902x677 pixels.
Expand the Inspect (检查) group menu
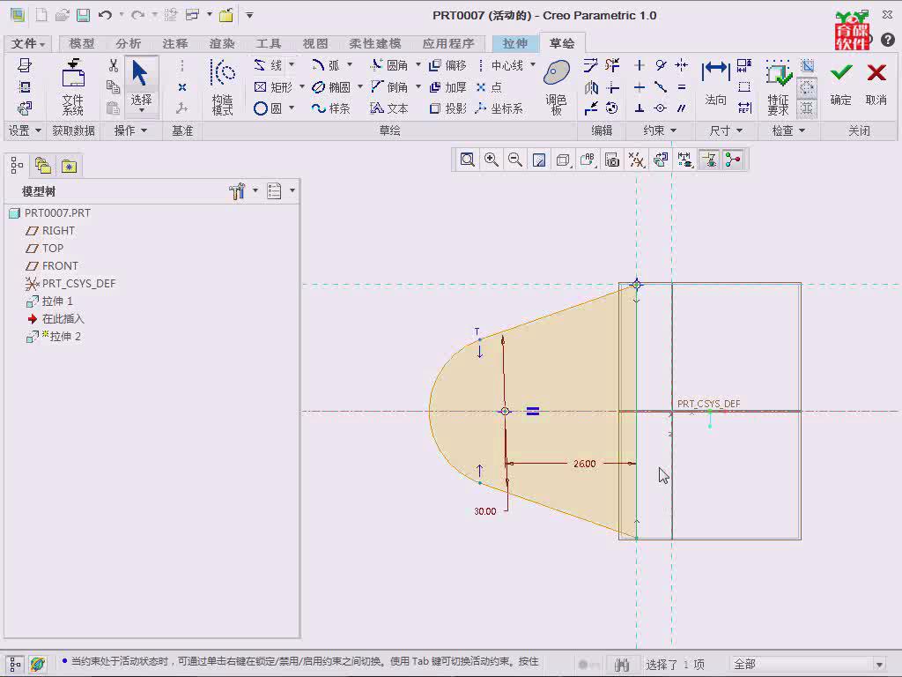tap(788, 130)
